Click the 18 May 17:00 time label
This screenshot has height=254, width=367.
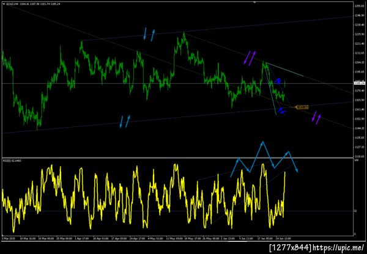193,239
